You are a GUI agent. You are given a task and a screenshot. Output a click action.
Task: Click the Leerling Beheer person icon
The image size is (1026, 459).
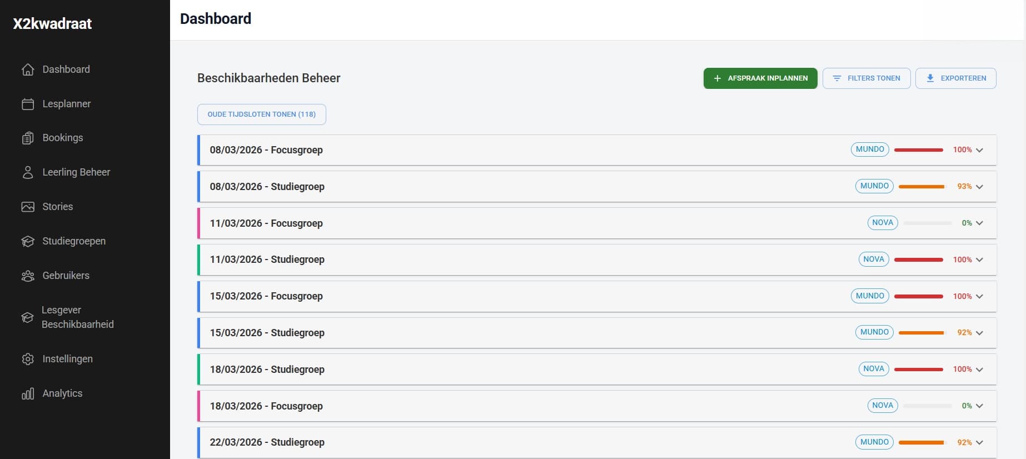tap(28, 173)
